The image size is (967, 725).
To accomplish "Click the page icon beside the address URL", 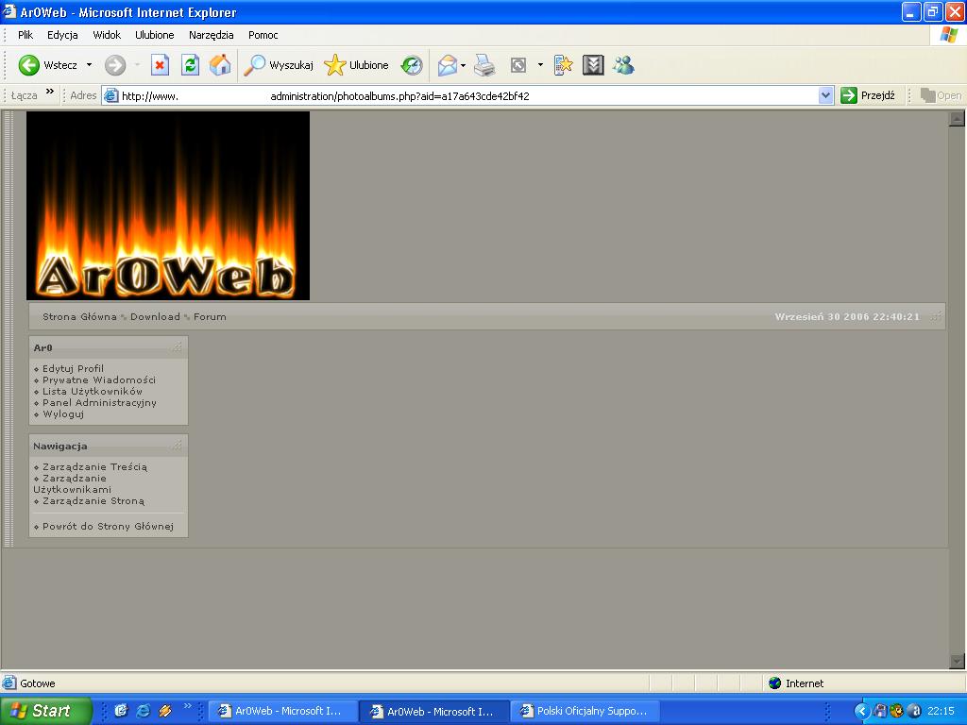I will click(110, 95).
